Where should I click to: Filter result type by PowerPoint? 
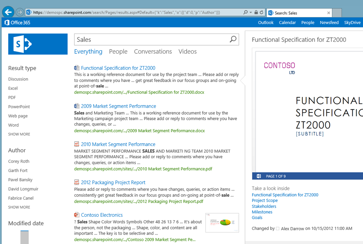[19, 107]
